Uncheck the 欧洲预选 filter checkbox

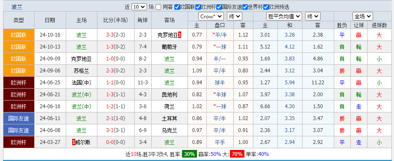266,7
